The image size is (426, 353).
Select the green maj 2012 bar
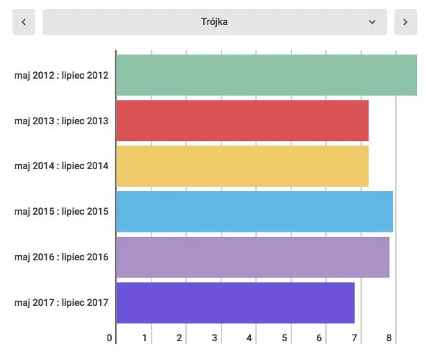[266, 75]
